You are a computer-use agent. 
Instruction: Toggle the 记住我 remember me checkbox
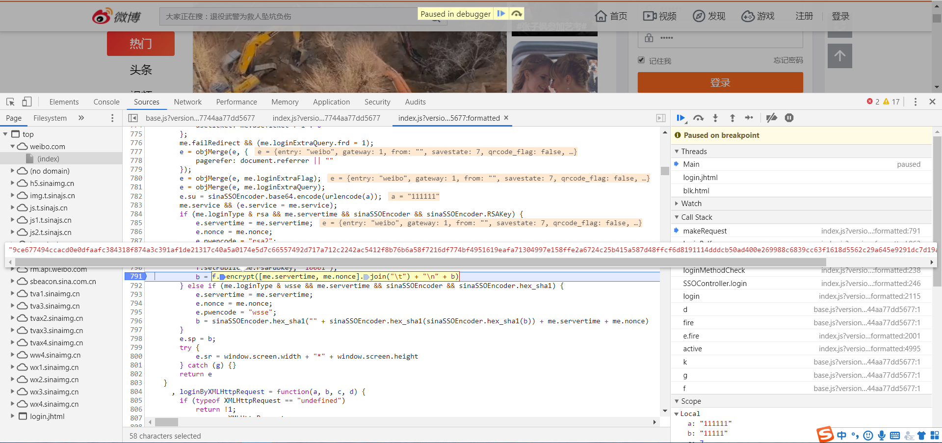tap(641, 60)
